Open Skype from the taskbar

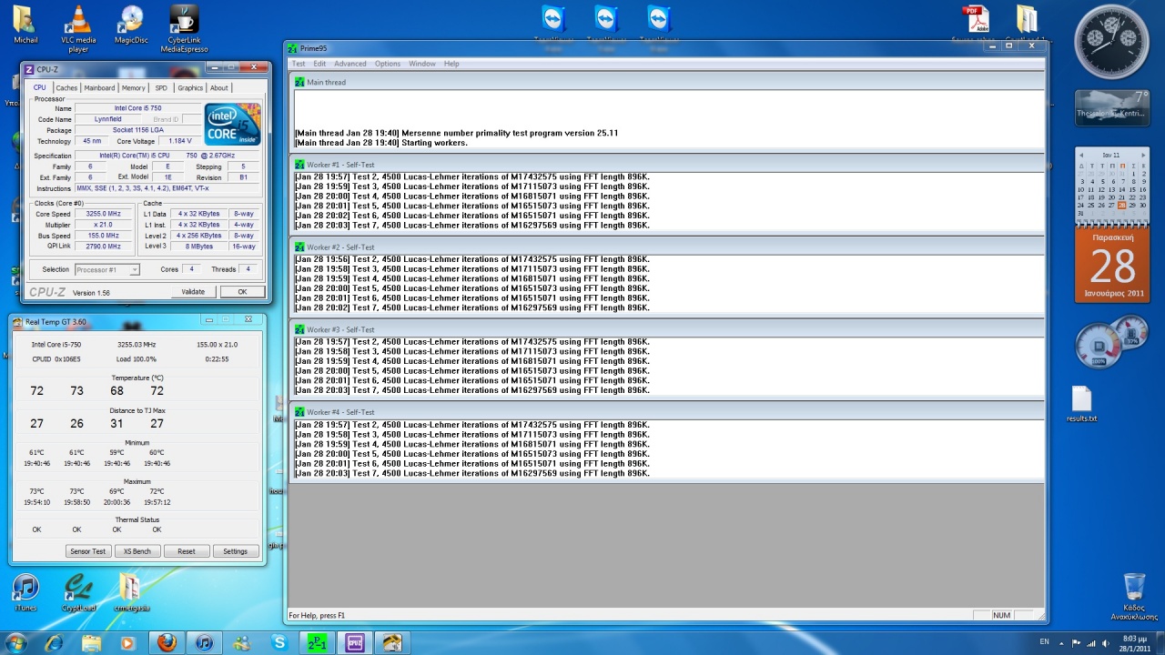[x=279, y=643]
